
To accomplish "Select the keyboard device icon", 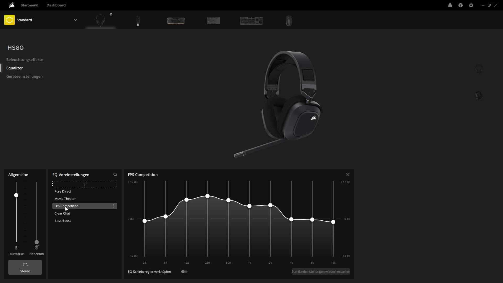I will (x=251, y=21).
